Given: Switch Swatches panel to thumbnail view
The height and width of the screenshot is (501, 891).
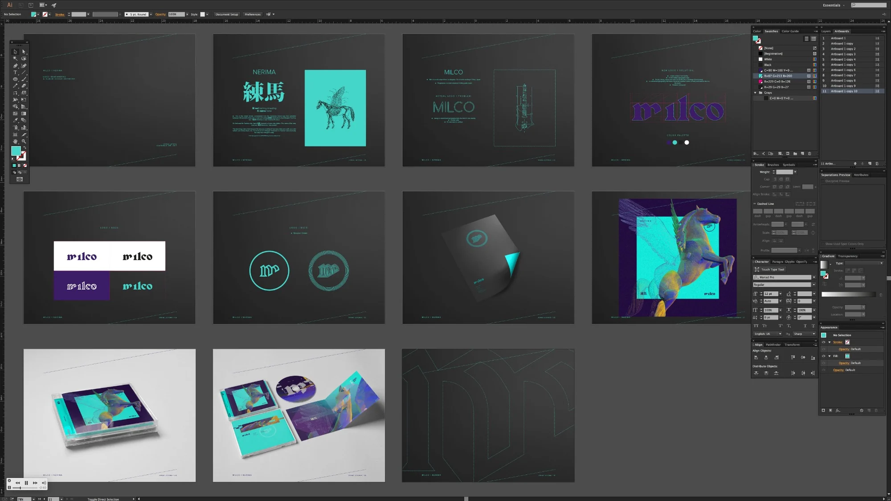Looking at the screenshot, I should pos(813,39).
